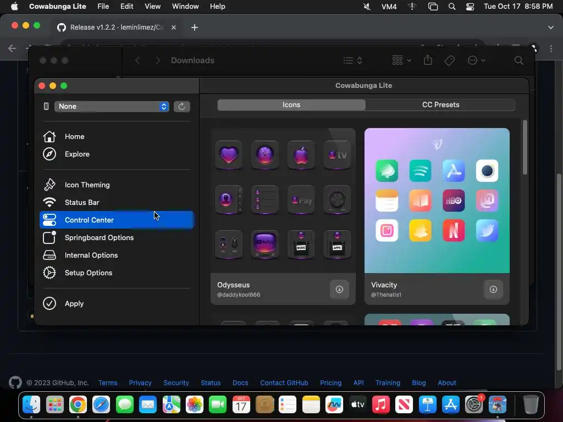Screen dimensions: 563x422
Task: Expand the Chrome tab search chevron
Action: coord(551,27)
